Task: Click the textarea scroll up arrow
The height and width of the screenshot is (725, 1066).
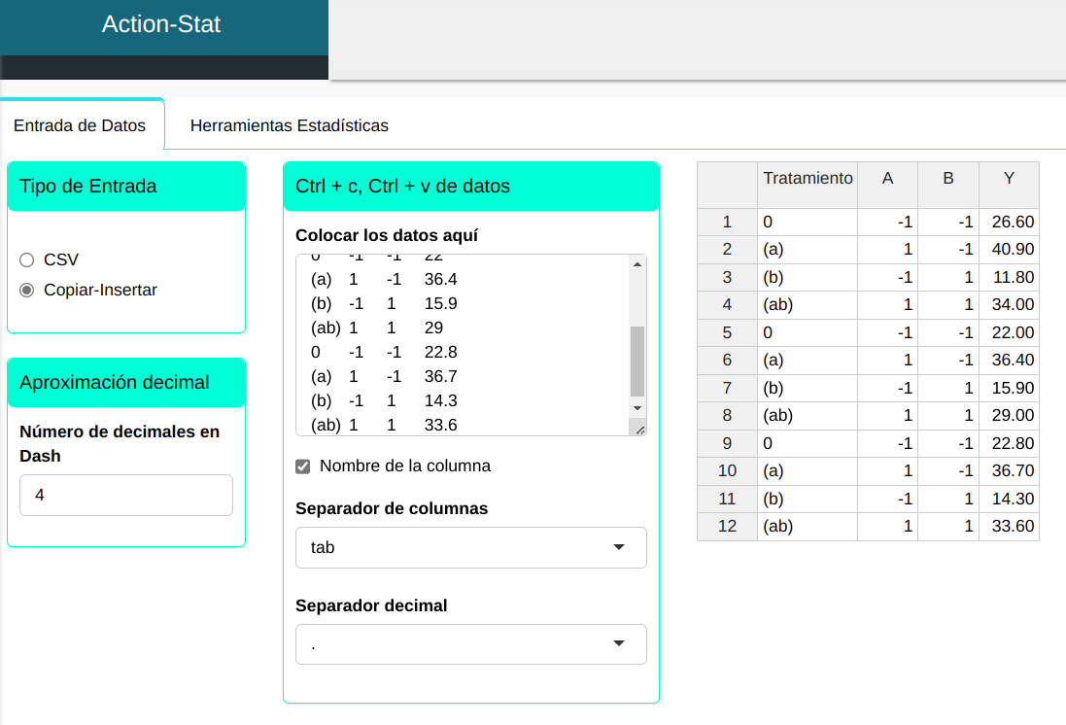Action: (x=637, y=264)
